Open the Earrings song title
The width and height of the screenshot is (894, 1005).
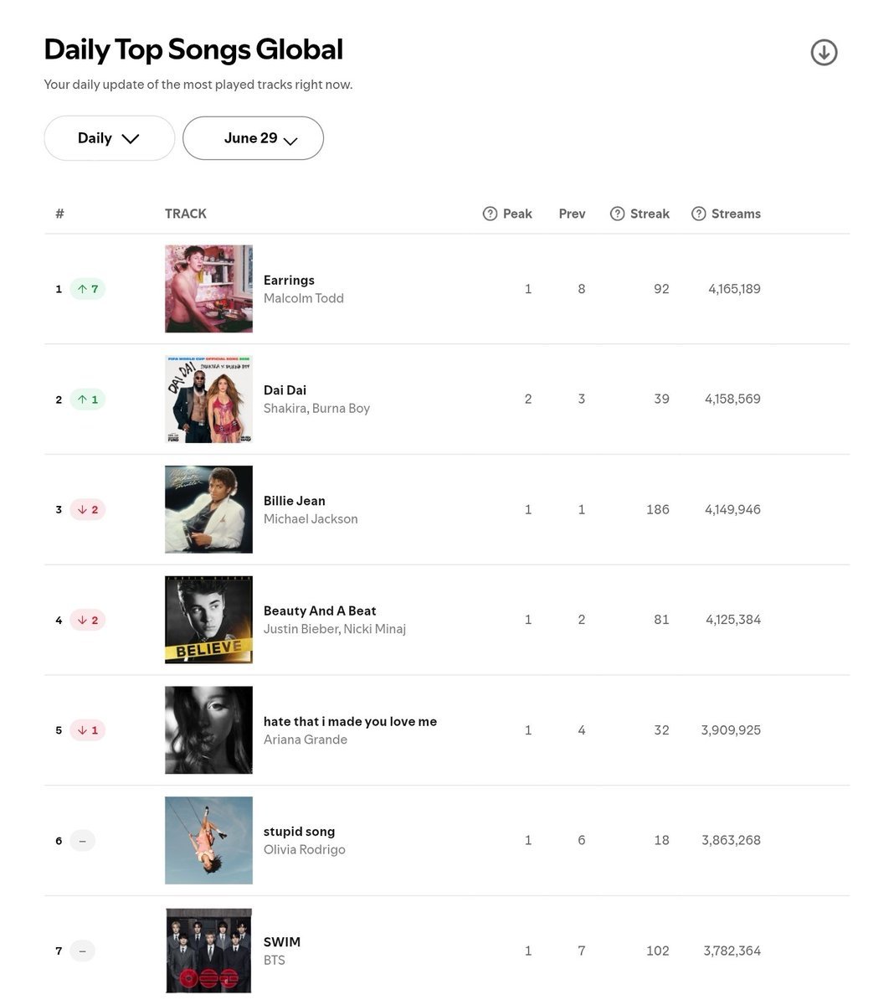(289, 281)
